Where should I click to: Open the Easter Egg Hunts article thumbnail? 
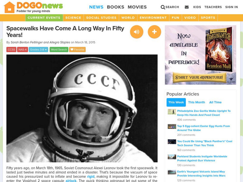tap(172, 126)
